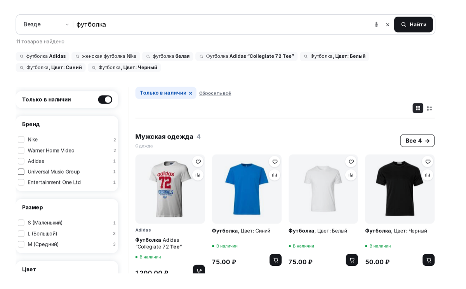
Task: Check the Nike brand filter
Action: [x=21, y=139]
